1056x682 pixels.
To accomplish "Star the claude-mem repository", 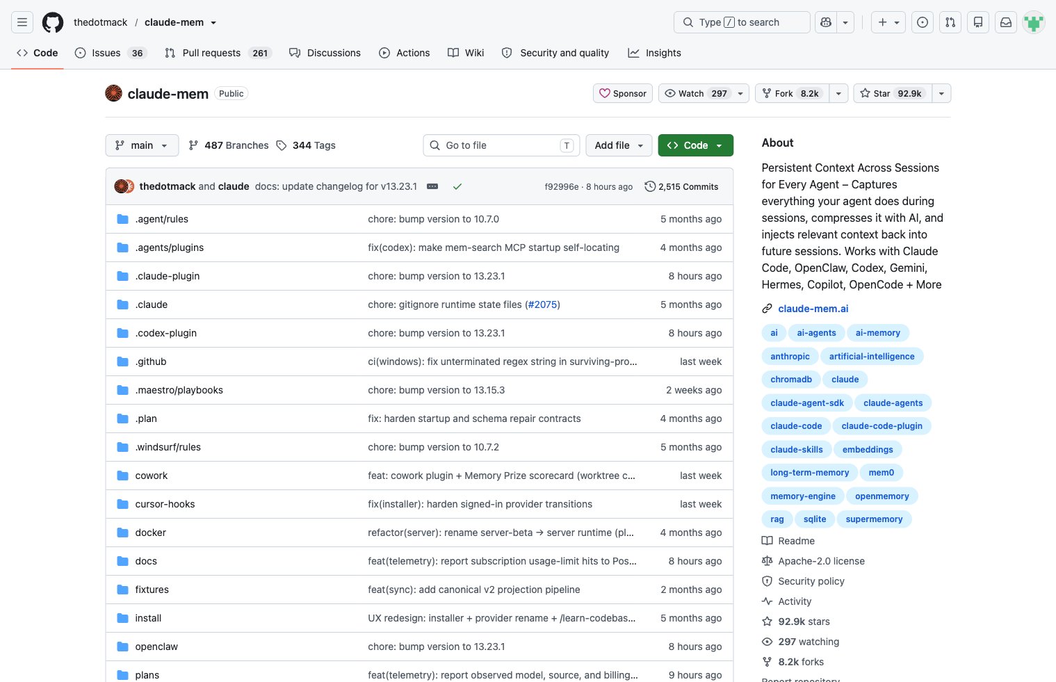I will (x=892, y=93).
